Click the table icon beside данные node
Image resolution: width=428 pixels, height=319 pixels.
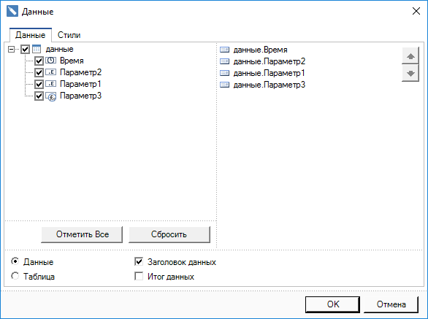(x=37, y=49)
